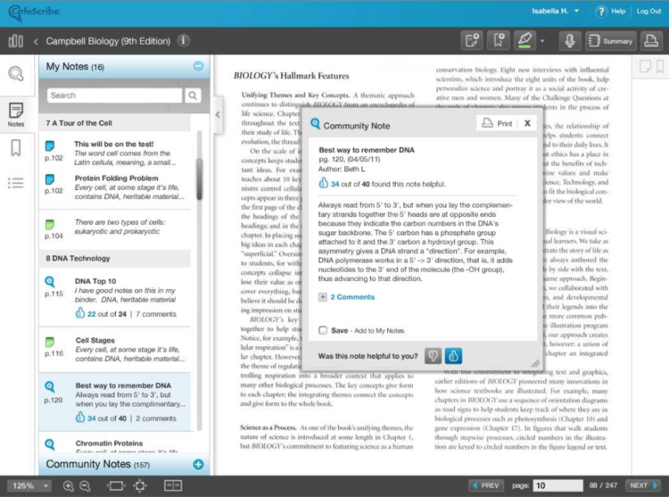The height and width of the screenshot is (497, 669).
Task: Select the highlighter tool
Action: click(x=524, y=41)
